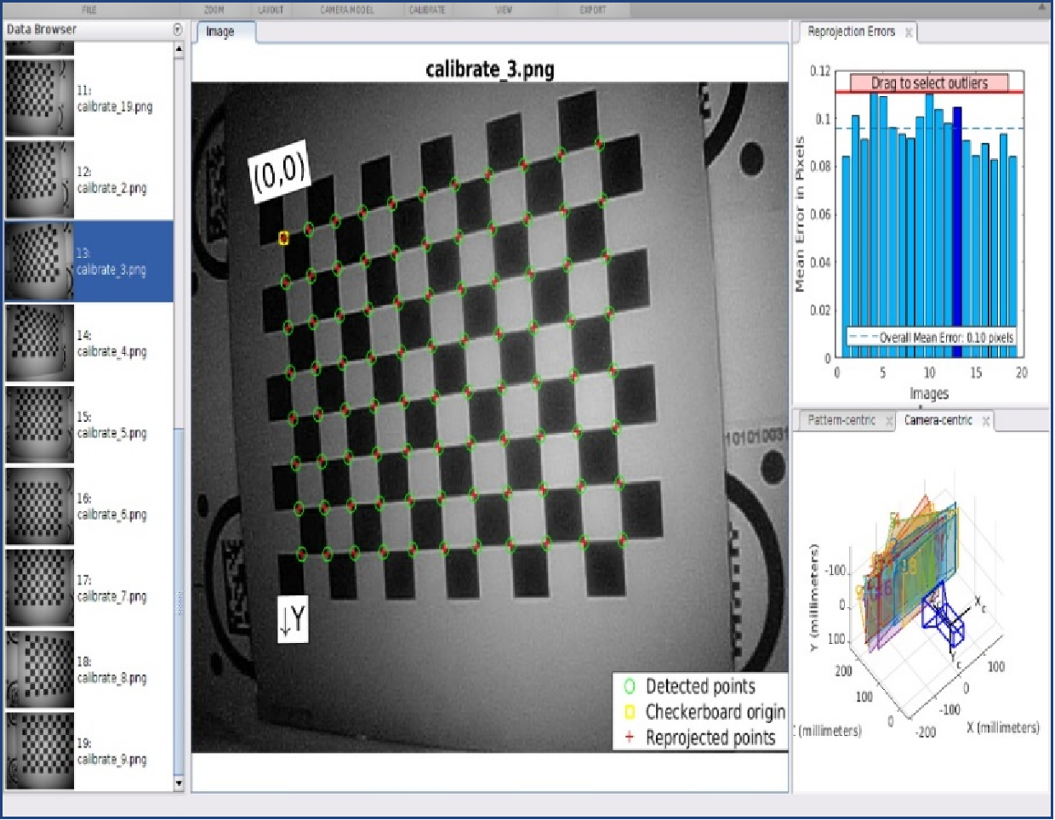Click the CALIBRATE section label in toolstrip
This screenshot has width=1055, height=820.
(x=427, y=10)
